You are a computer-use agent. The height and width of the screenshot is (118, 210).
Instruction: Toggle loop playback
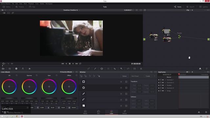[x=80, y=64]
